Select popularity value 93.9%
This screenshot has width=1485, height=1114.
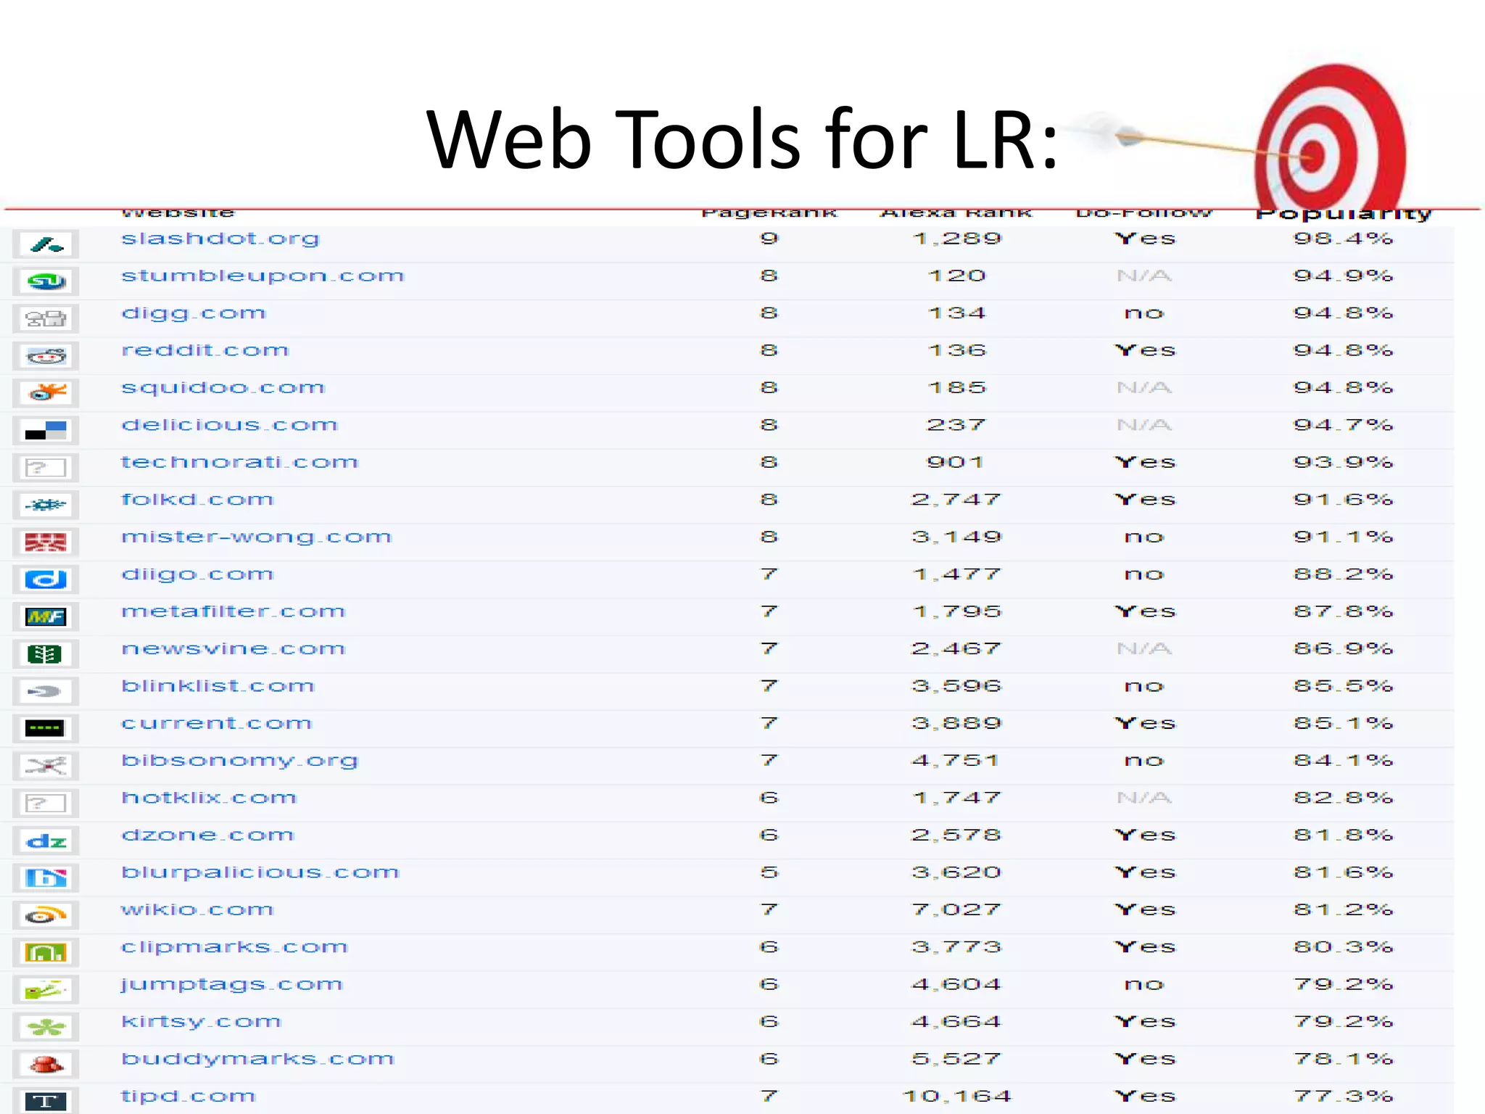point(1343,462)
